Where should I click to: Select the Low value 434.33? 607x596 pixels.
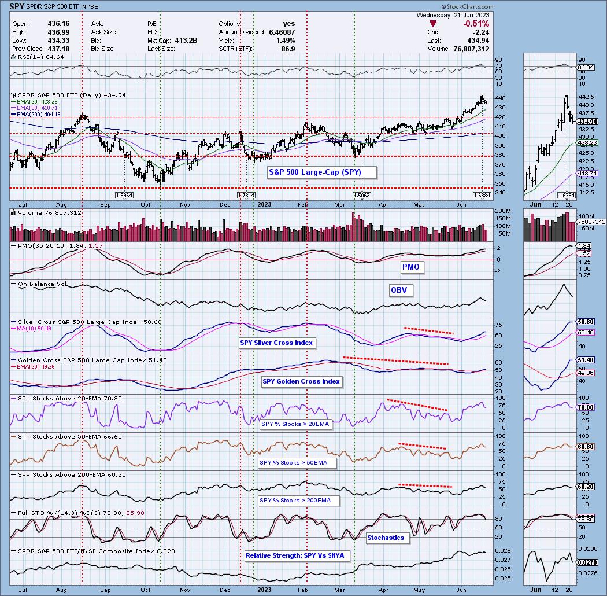tap(58, 41)
